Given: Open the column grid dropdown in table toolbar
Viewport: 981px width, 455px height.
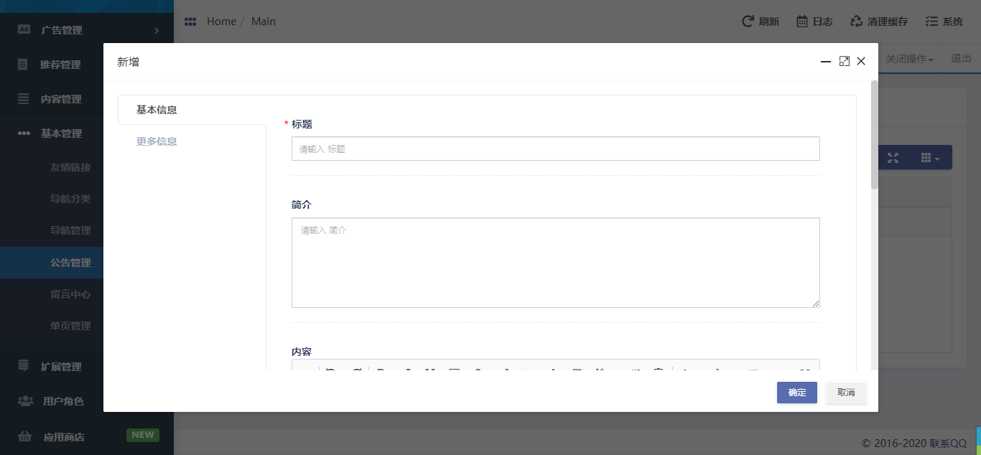Looking at the screenshot, I should tap(930, 158).
